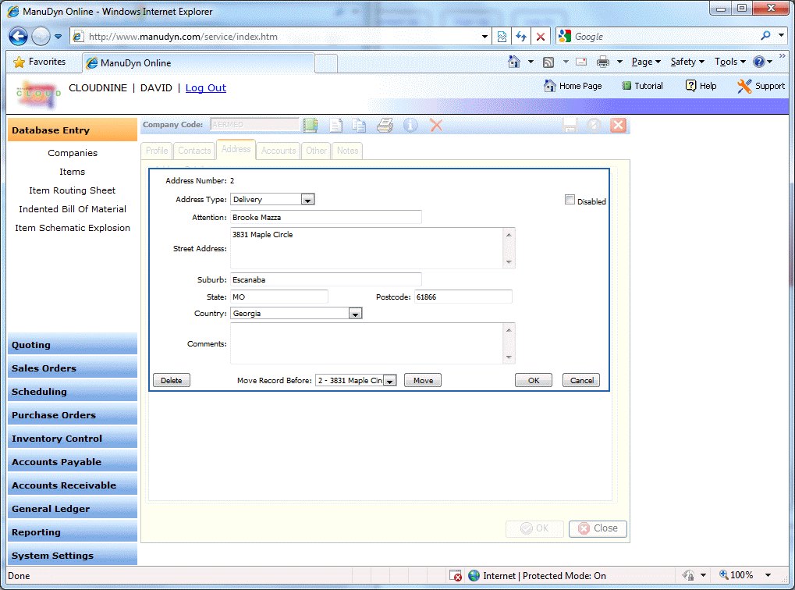
Task: Click the company lookup book icon
Action: (311, 125)
